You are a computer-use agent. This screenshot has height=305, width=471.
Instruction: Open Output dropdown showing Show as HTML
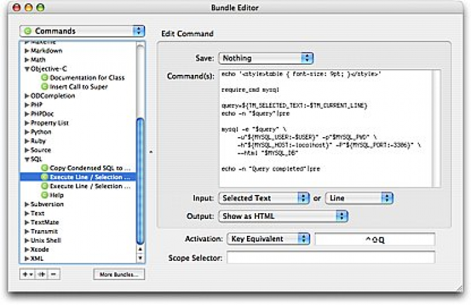pos(283,216)
